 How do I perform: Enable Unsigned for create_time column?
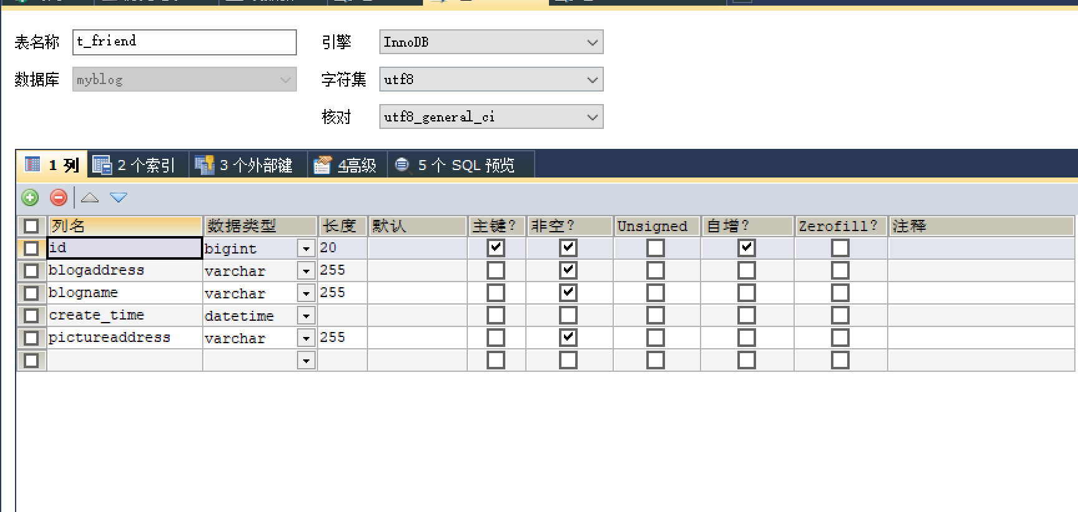click(656, 315)
